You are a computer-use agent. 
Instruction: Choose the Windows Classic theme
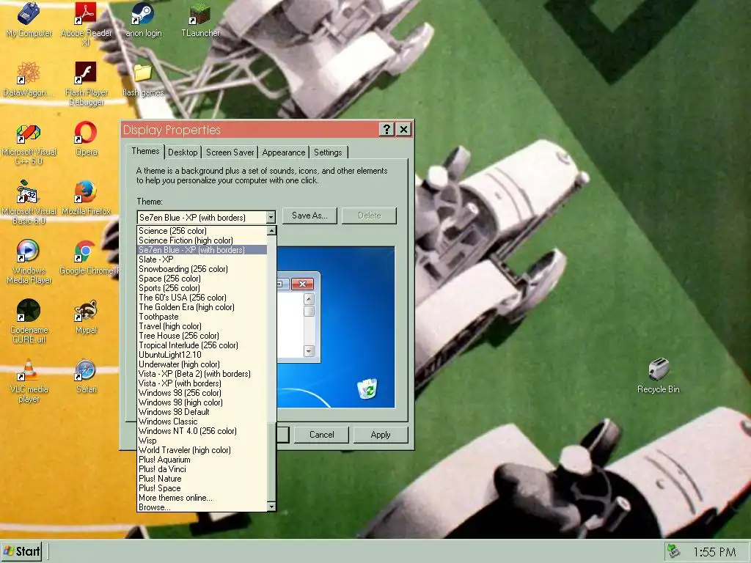click(x=202, y=422)
